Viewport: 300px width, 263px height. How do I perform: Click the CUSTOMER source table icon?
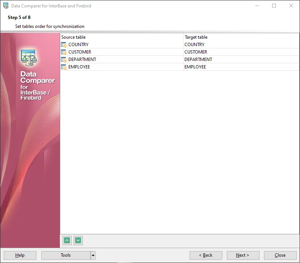(x=64, y=52)
